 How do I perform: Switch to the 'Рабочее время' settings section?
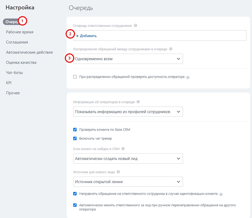pos(19,32)
